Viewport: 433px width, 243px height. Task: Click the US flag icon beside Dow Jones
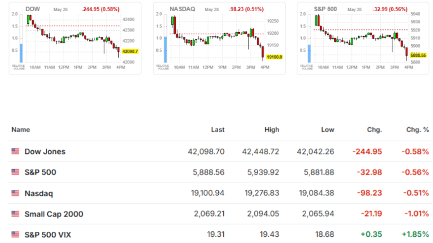pyautogui.click(x=15, y=151)
